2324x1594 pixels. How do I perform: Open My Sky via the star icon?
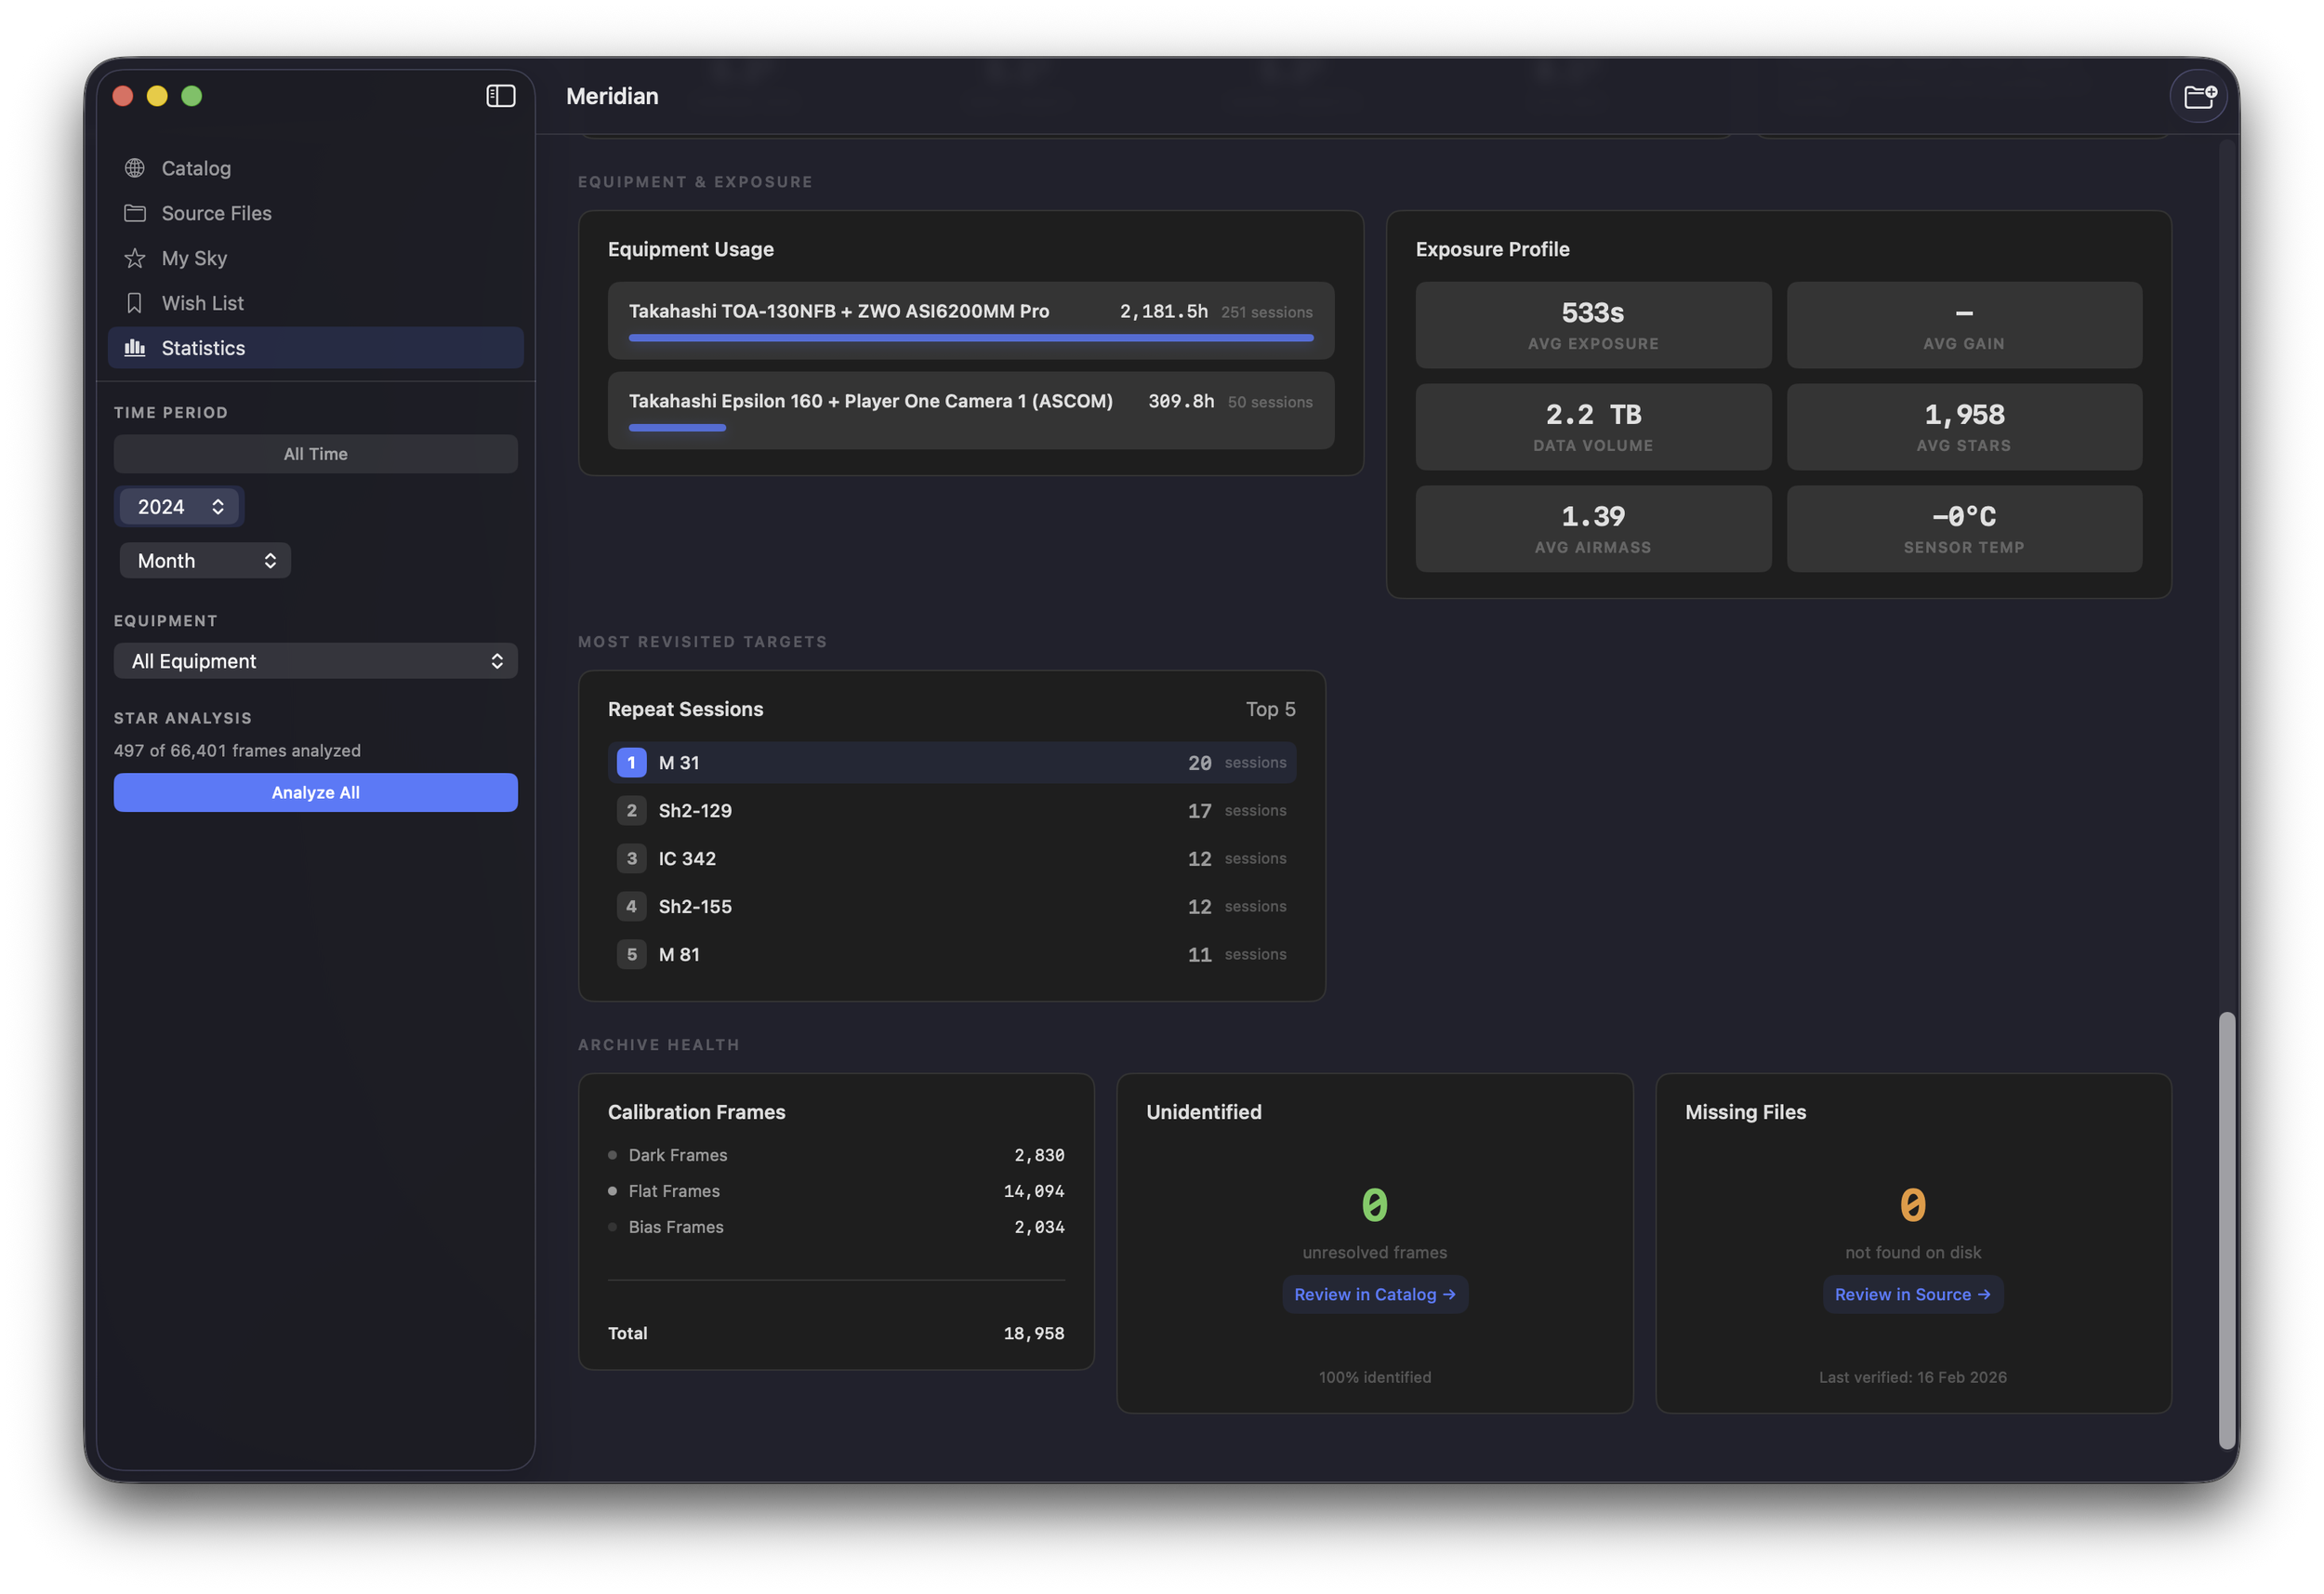click(x=135, y=258)
